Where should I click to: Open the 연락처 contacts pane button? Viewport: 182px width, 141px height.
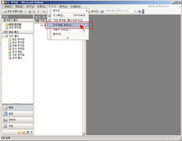(17, 120)
